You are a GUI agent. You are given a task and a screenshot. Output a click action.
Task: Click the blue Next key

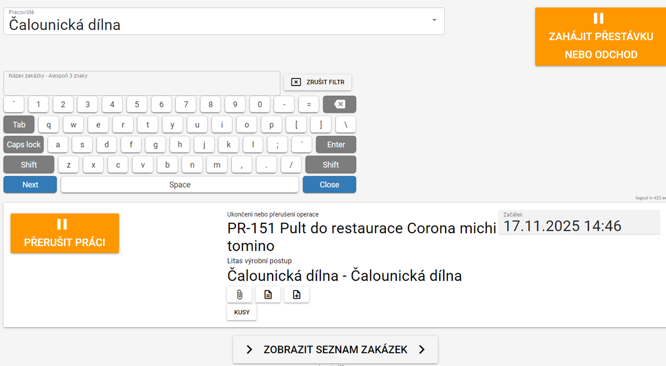(x=30, y=184)
